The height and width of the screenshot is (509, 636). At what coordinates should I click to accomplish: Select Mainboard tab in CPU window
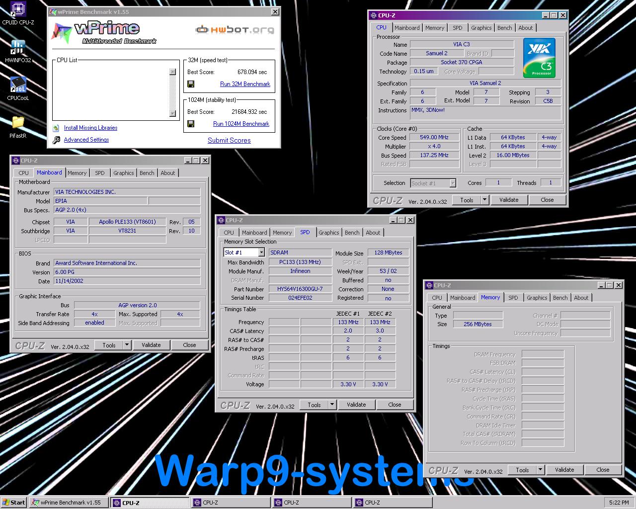(x=407, y=28)
